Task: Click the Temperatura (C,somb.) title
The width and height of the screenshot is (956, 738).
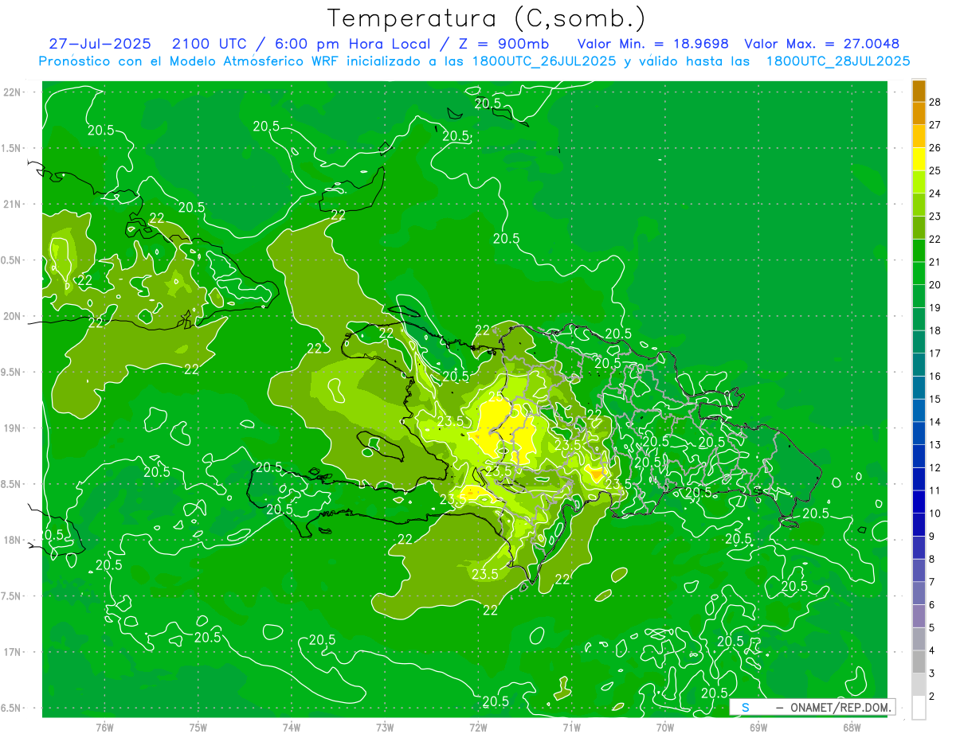Action: [487, 18]
